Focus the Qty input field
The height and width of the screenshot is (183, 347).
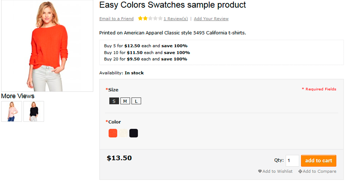point(292,161)
